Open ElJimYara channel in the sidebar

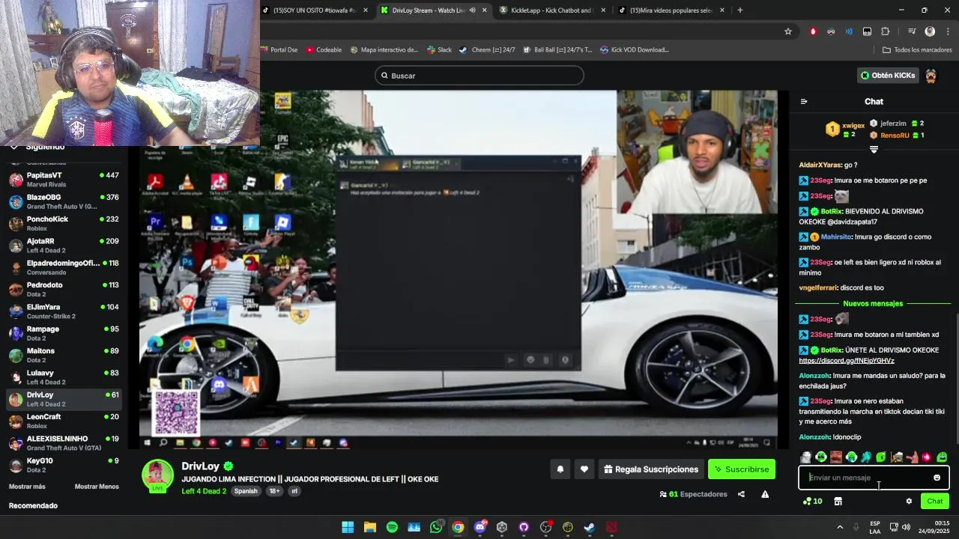64,311
